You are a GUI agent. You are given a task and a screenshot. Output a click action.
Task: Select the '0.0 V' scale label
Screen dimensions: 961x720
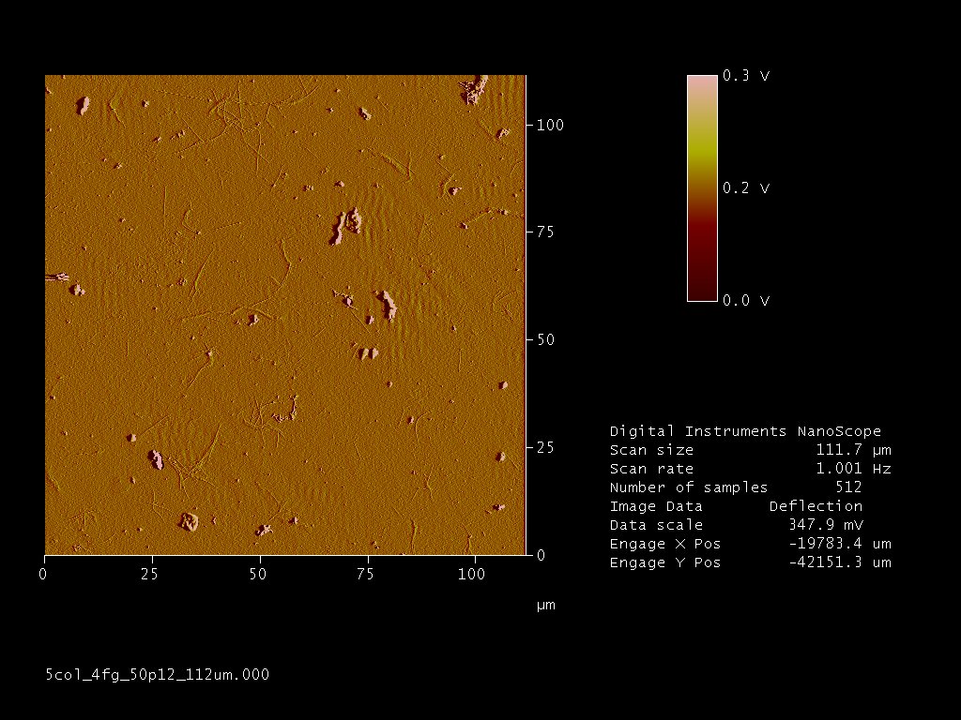(x=746, y=301)
